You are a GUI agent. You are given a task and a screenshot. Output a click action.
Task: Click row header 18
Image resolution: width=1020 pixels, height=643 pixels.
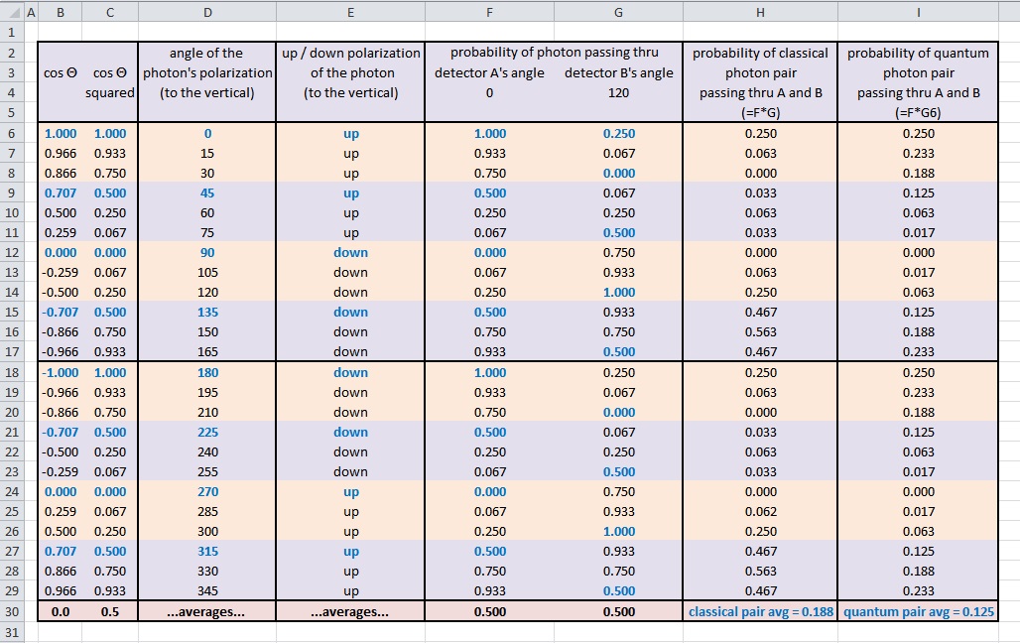11,372
